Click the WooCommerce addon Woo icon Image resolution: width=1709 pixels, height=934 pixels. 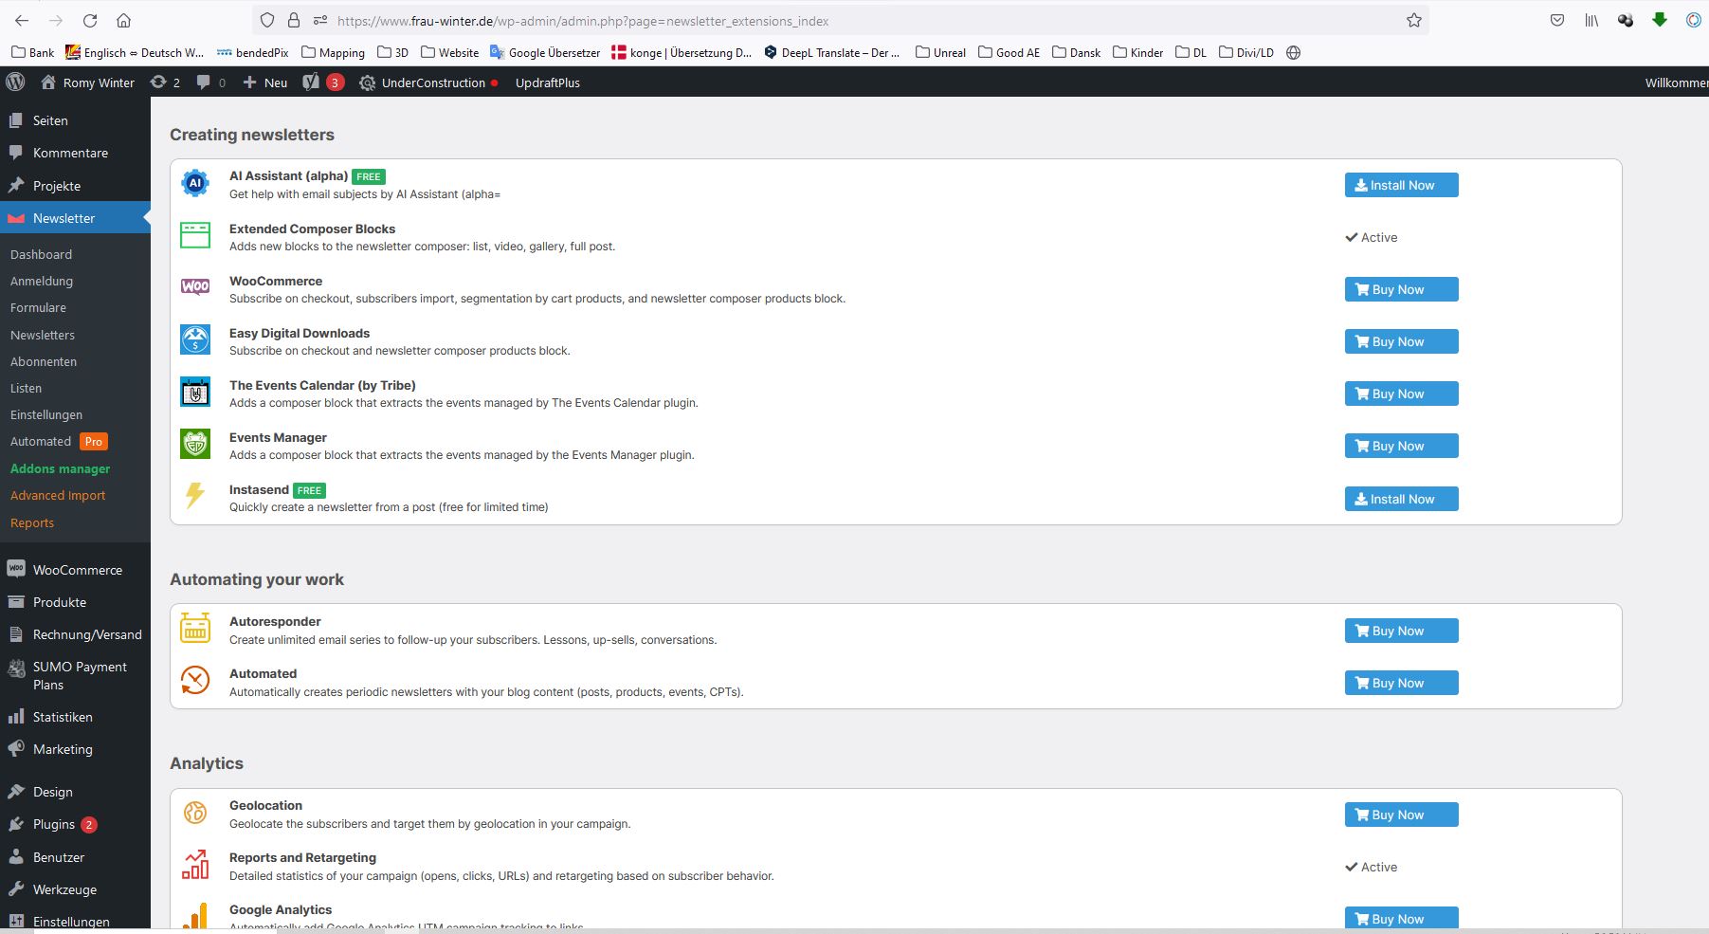point(195,286)
